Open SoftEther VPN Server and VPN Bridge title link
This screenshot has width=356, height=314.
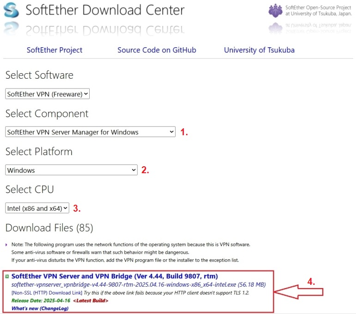coord(114,276)
